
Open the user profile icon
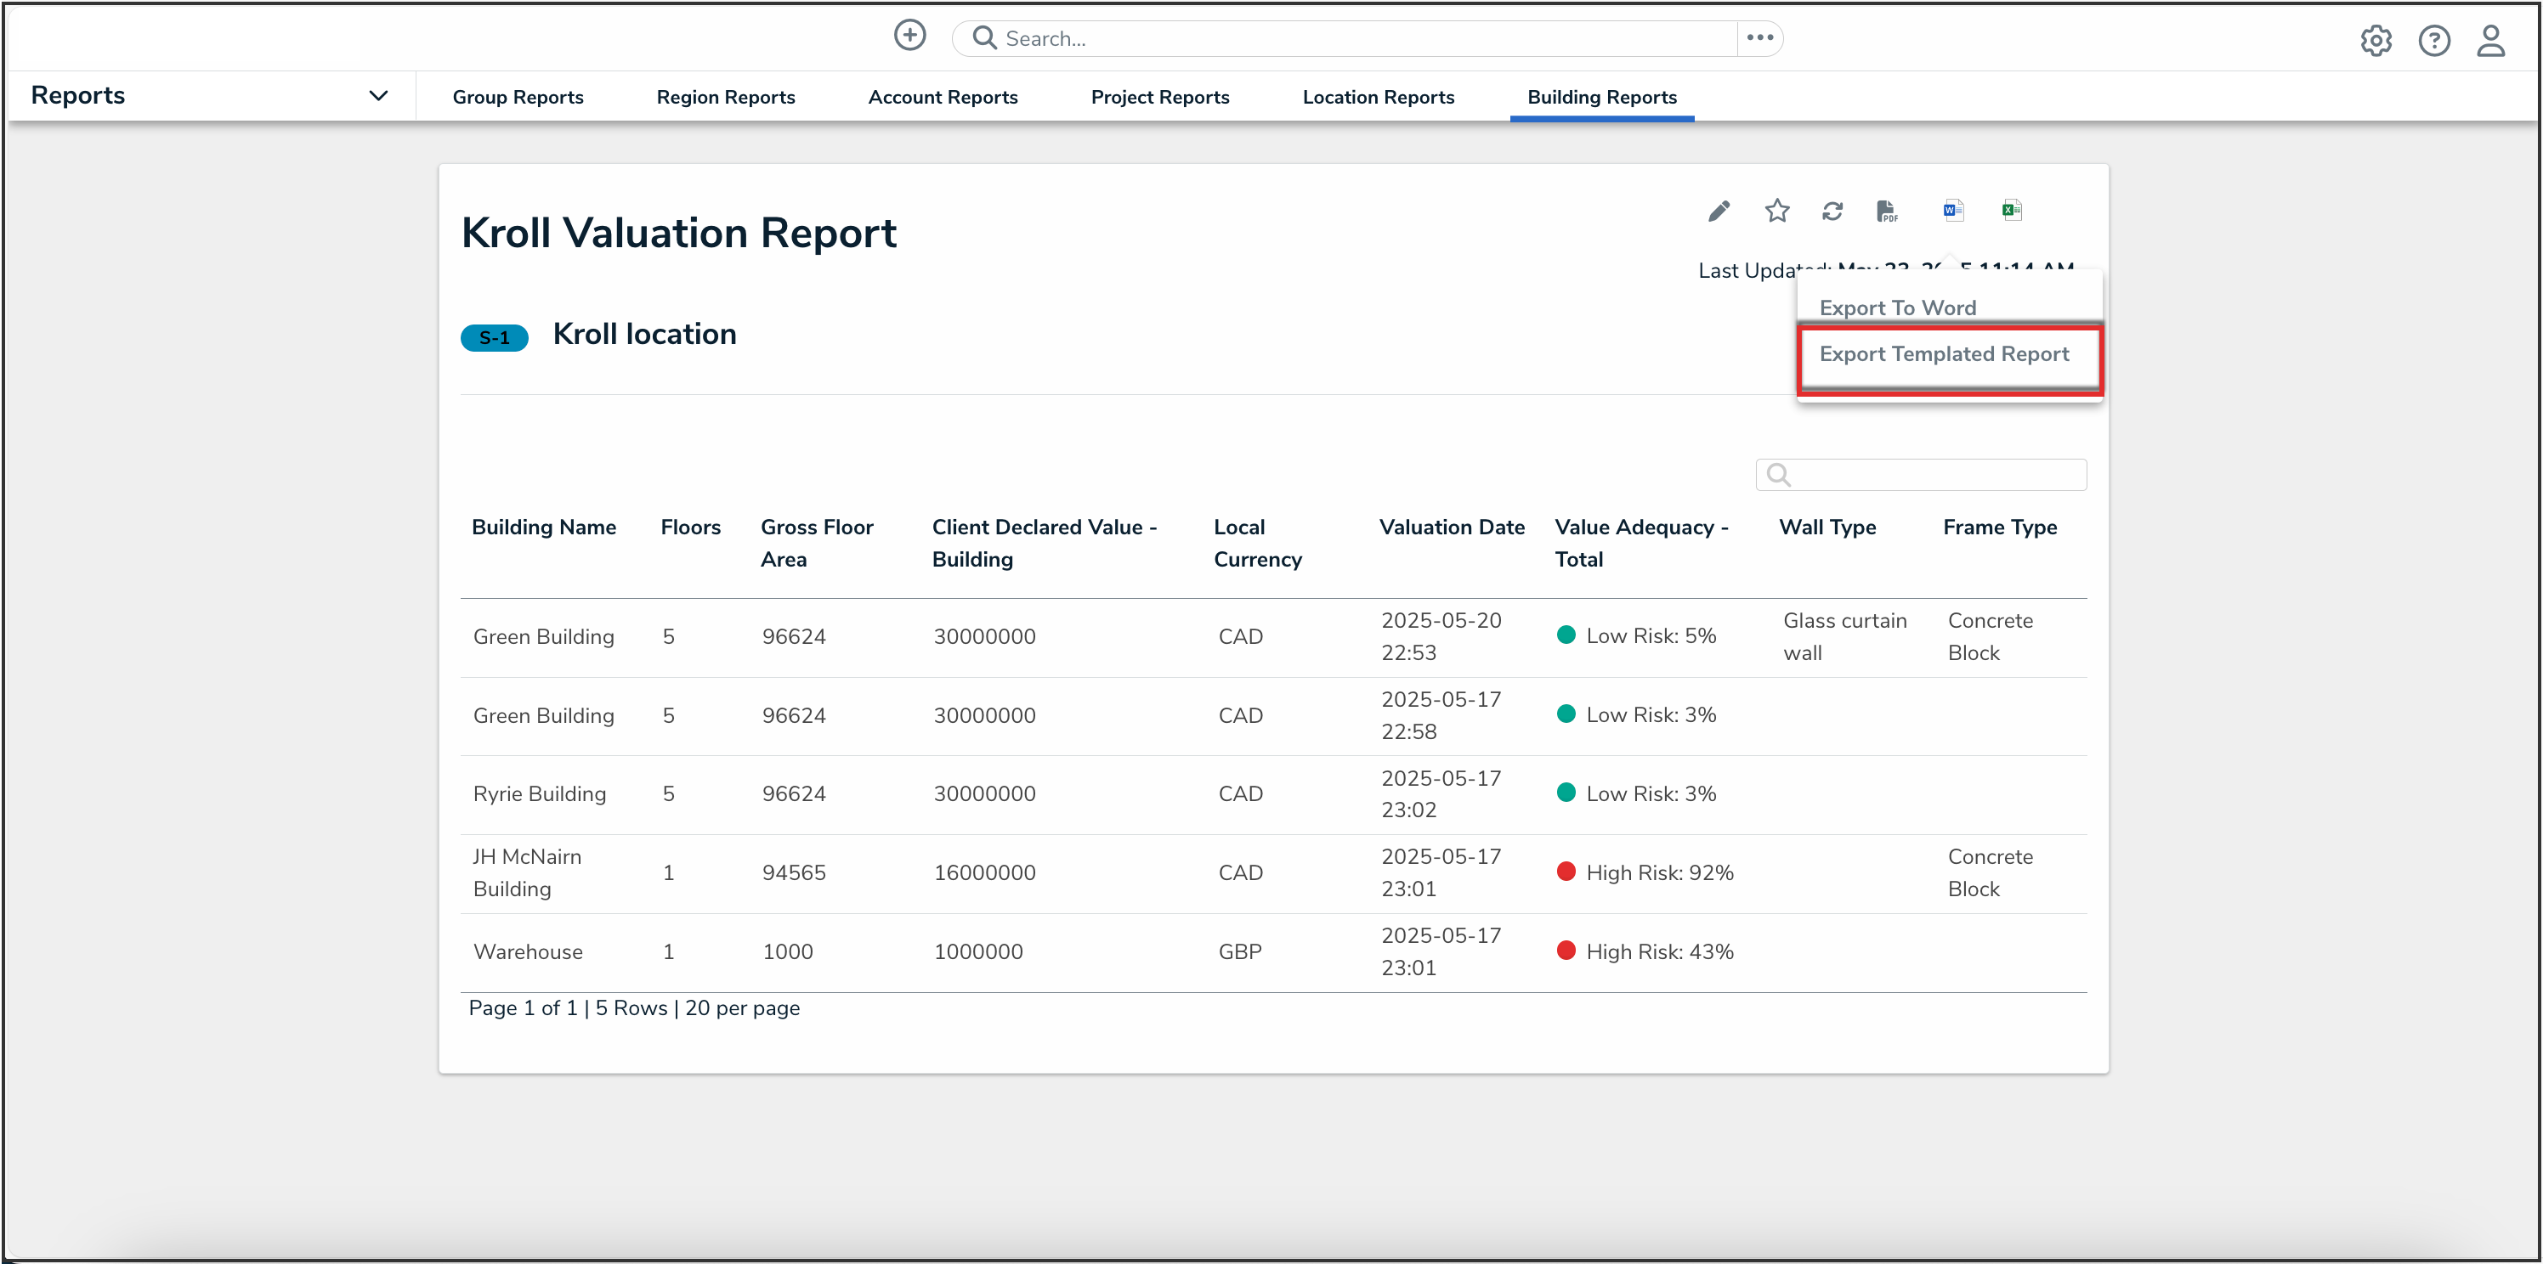click(x=2490, y=41)
